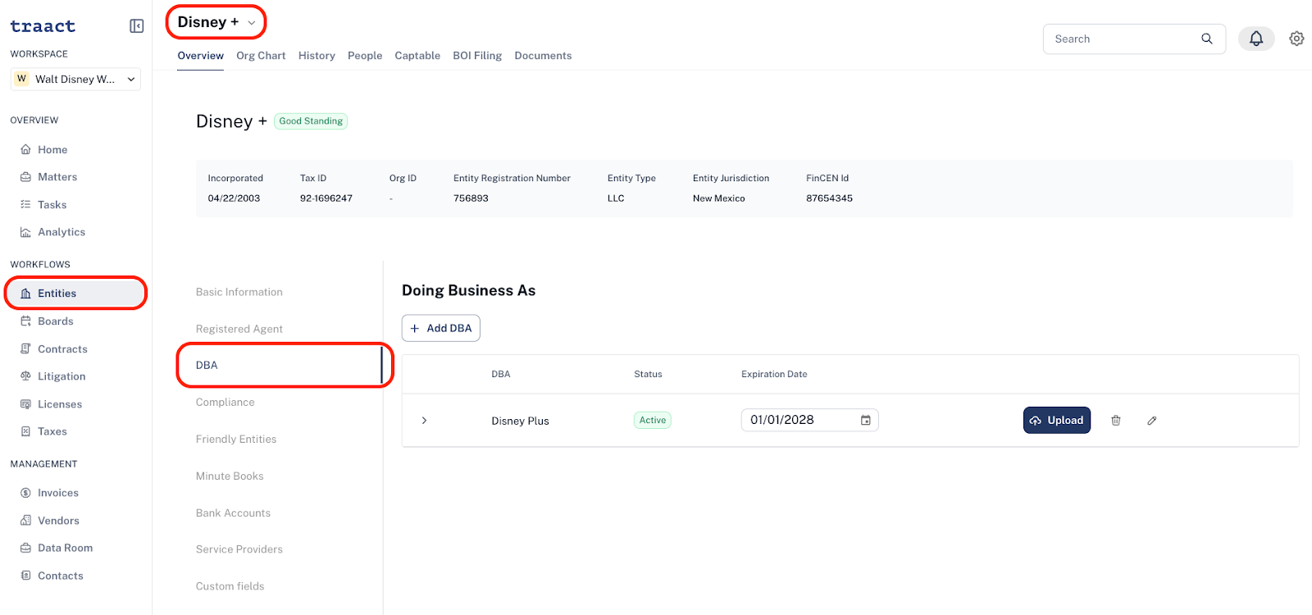Click the Add DBA button
The image size is (1312, 615).
pyautogui.click(x=441, y=328)
